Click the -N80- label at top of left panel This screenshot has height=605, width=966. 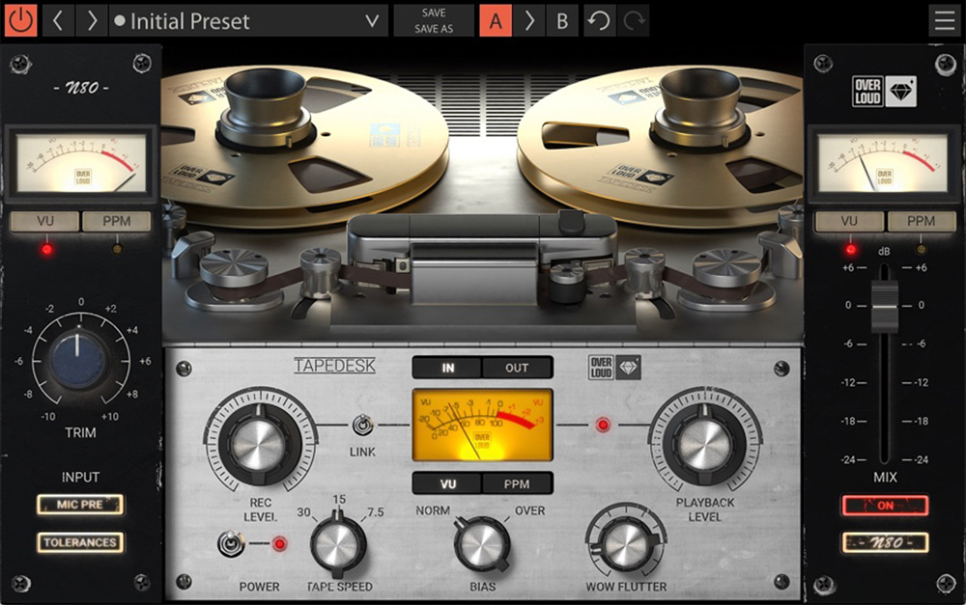(81, 88)
